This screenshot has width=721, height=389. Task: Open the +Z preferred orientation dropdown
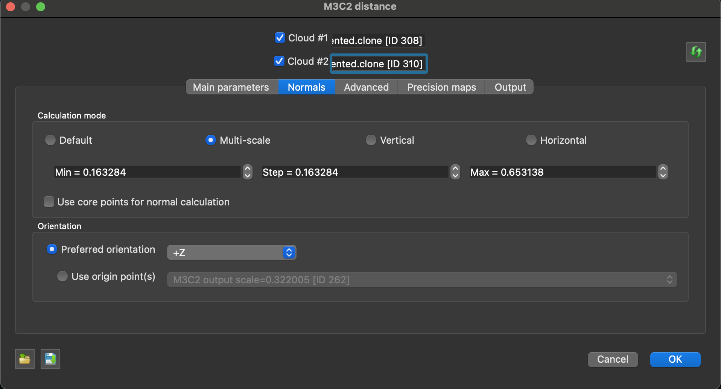231,252
